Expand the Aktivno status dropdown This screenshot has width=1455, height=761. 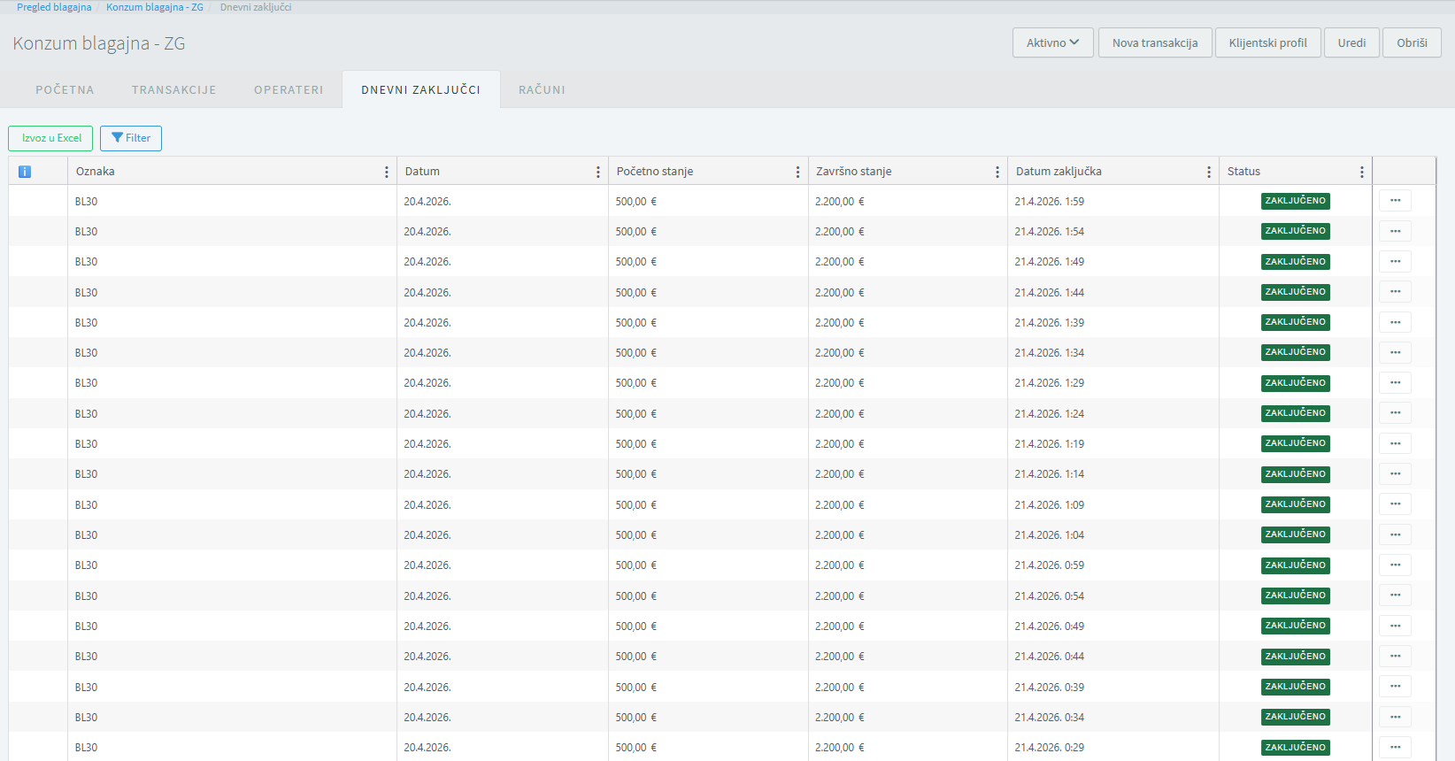1052,42
